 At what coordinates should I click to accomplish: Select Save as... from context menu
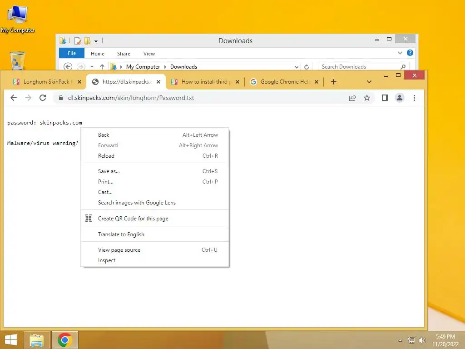coord(155,171)
